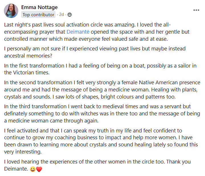205x176 pixels.
Task: Click the final 'Deimante.' text before emojis
Action: pyautogui.click(x=16, y=169)
